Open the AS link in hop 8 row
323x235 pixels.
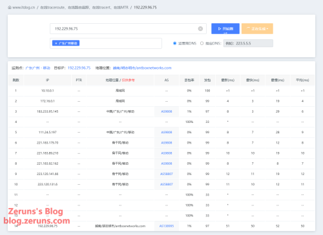167,164
